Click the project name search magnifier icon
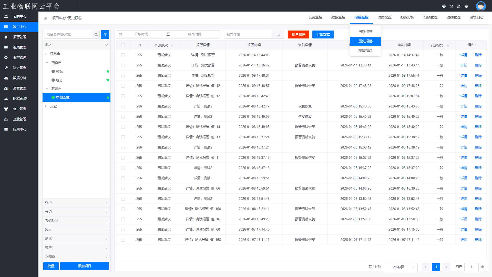This screenshot has height=277, width=492. point(96,34)
